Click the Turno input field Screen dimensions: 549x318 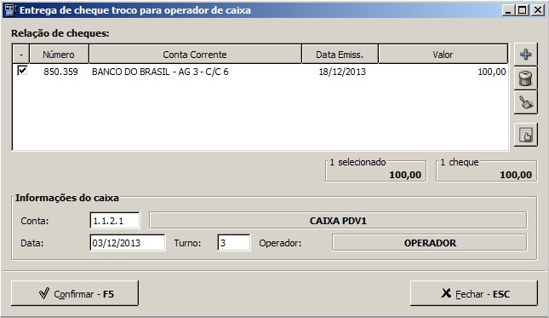point(233,243)
